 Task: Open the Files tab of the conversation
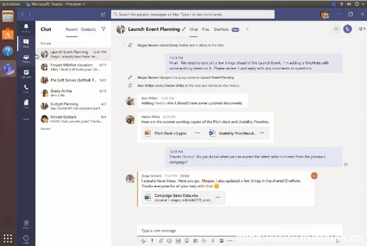coord(205,29)
